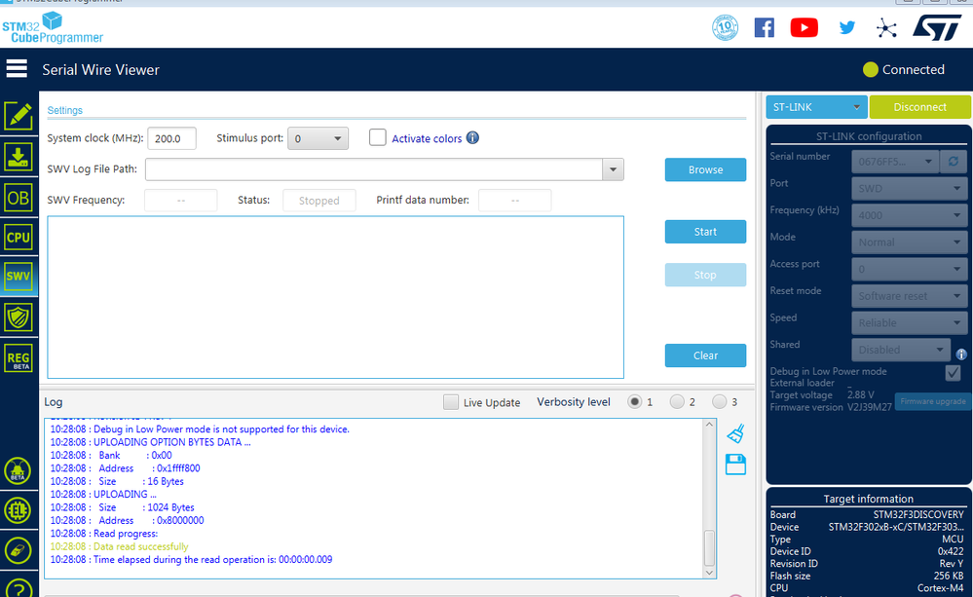Click the SWV Log File Path field
Viewport: 973px width, 597px height.
coord(374,169)
